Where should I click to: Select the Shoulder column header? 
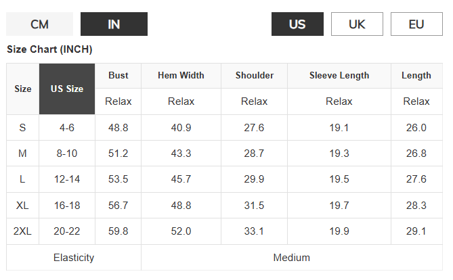click(x=254, y=76)
